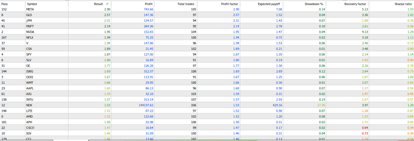This screenshot has width=414, height=141.
Task: Select the SPY symbol cell
Action: (47, 54)
